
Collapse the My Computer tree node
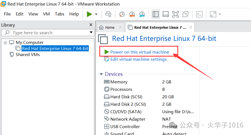point(6,43)
